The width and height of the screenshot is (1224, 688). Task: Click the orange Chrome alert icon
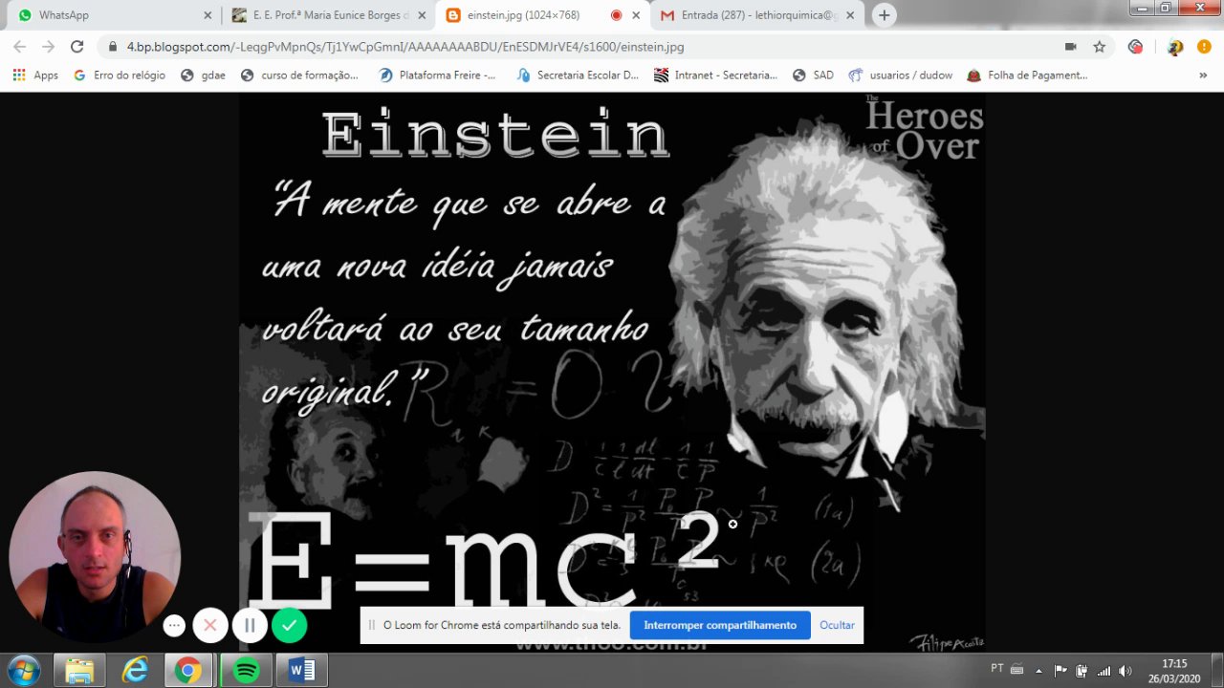point(1204,46)
